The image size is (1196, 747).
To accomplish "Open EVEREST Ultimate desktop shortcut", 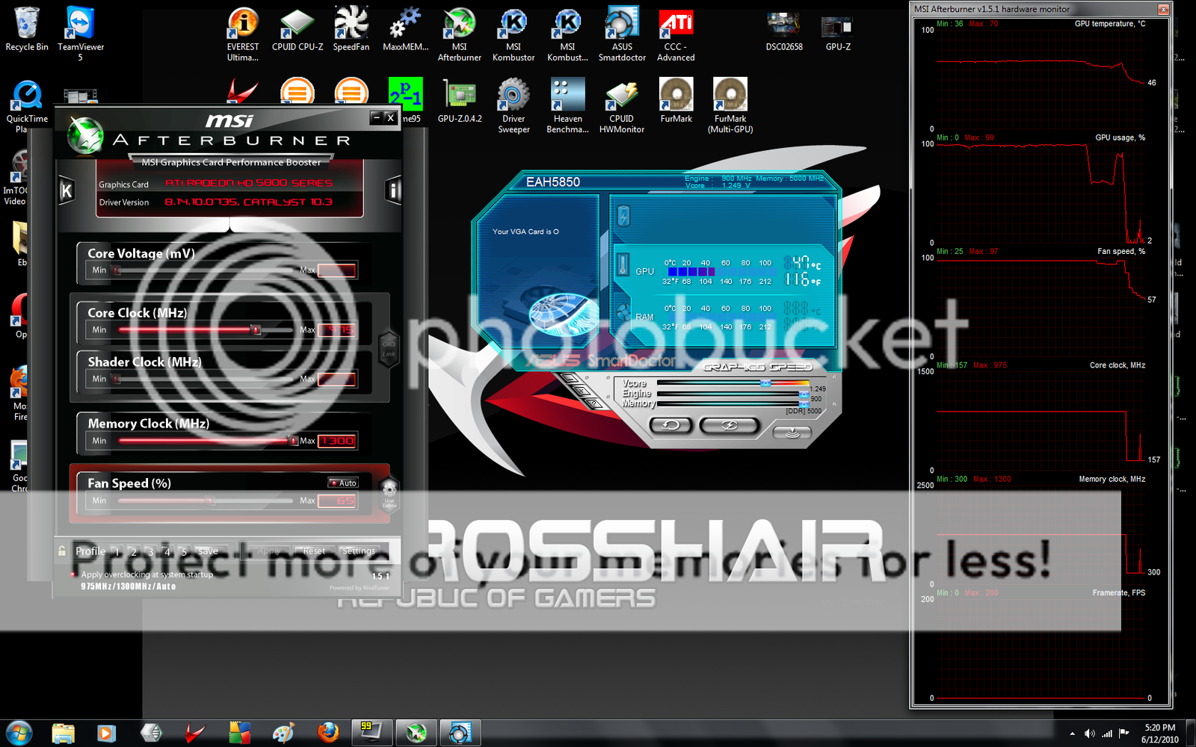I will [x=243, y=34].
